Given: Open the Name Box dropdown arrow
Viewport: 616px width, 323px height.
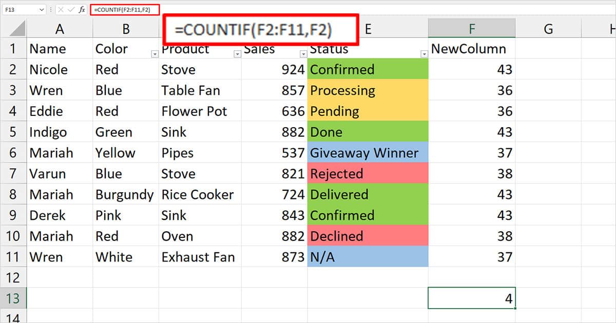Looking at the screenshot, I should 42,10.
